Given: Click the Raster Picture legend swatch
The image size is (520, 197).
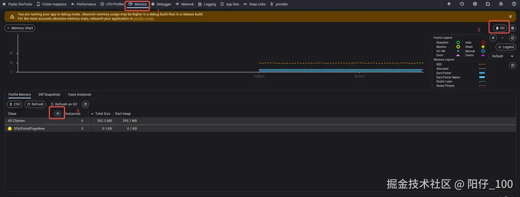Looking at the screenshot, I should click(482, 86).
